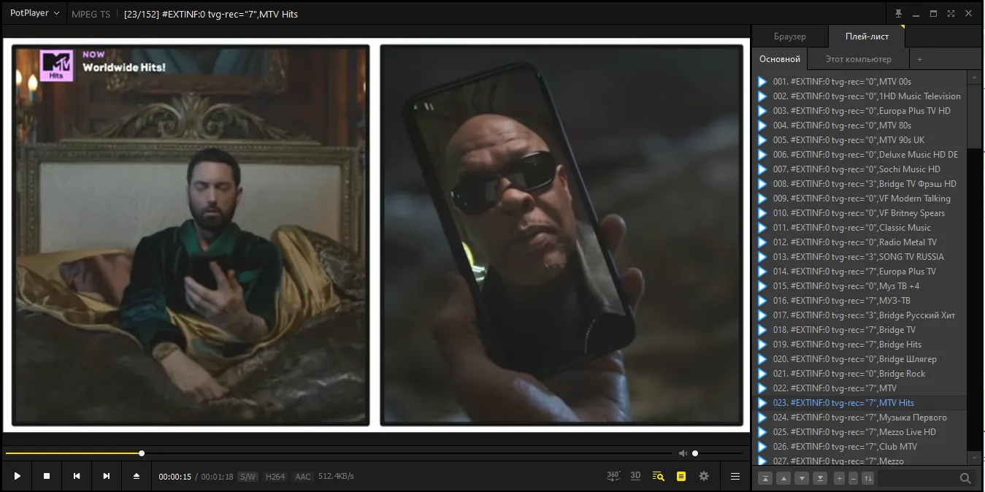
Task: Add a new playlist with plus tab
Action: pyautogui.click(x=919, y=59)
